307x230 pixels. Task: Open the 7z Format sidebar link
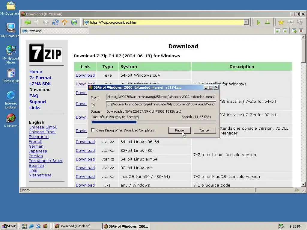(40, 78)
